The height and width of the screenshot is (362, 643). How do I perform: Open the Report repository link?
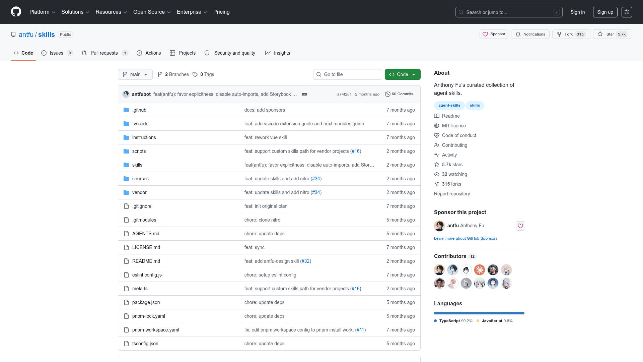coord(452,194)
